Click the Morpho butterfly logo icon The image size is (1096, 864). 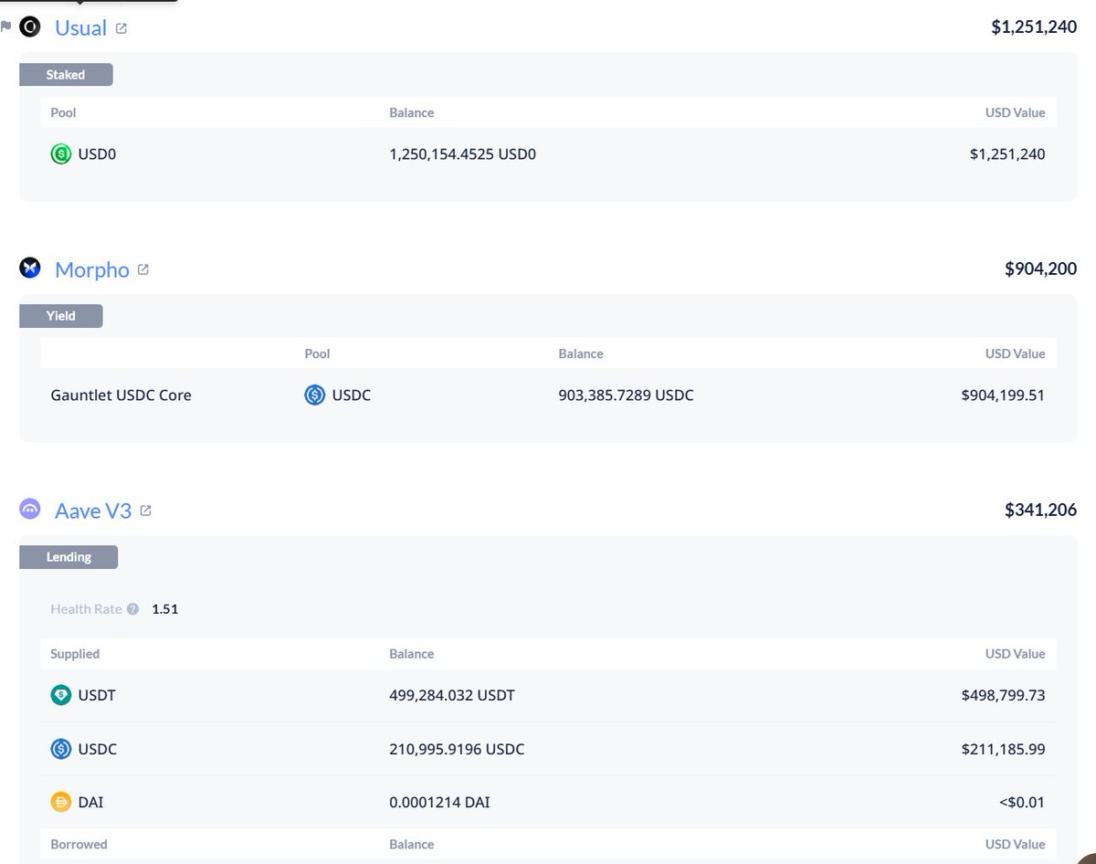pyautogui.click(x=30, y=269)
